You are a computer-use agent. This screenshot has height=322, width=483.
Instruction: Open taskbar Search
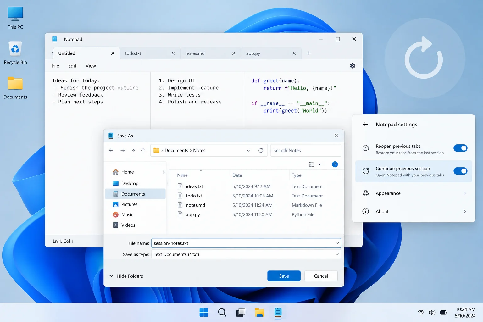(x=222, y=312)
